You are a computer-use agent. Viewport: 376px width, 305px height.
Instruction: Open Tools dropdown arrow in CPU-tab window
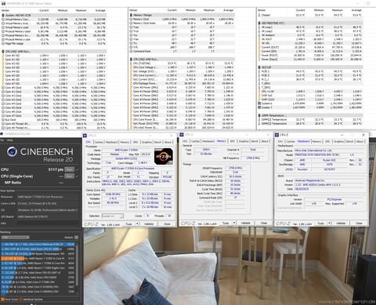(137, 223)
